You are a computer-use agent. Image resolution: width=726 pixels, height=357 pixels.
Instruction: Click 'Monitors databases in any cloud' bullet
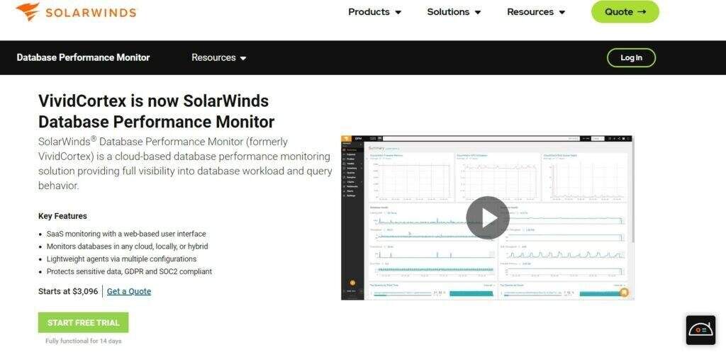click(128, 246)
